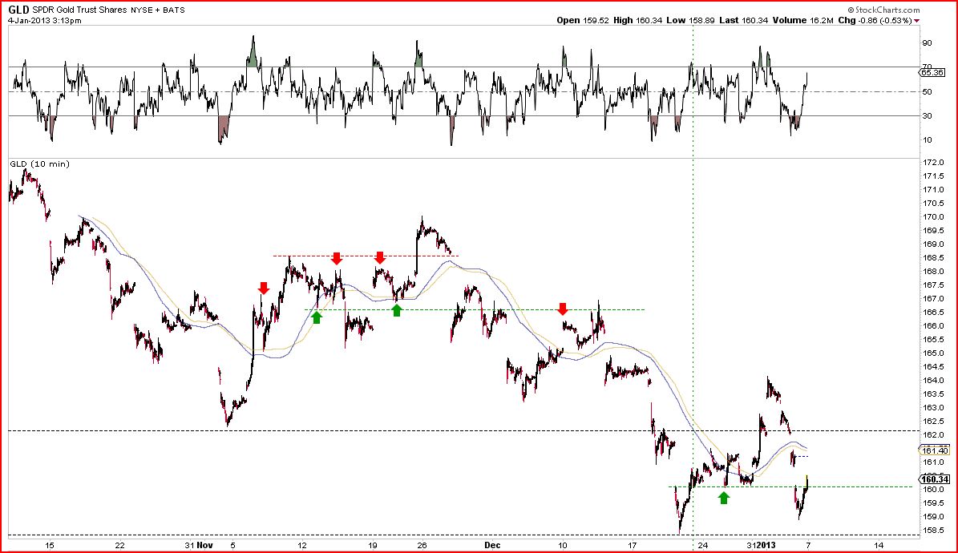
Task: Click the GLD ticker symbol in the header
Action: (18, 10)
